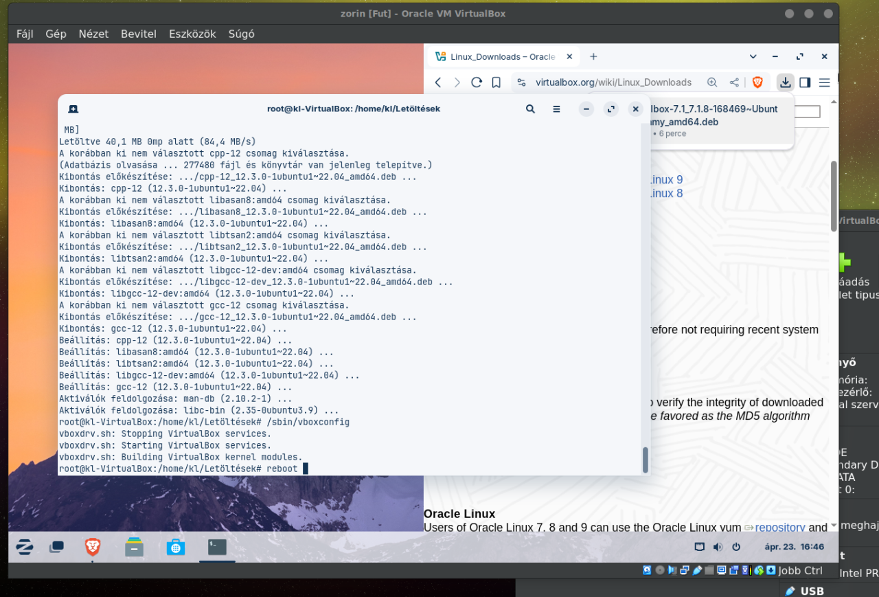Launch Brave from the Zorin taskbar
The height and width of the screenshot is (597, 879).
(x=93, y=547)
